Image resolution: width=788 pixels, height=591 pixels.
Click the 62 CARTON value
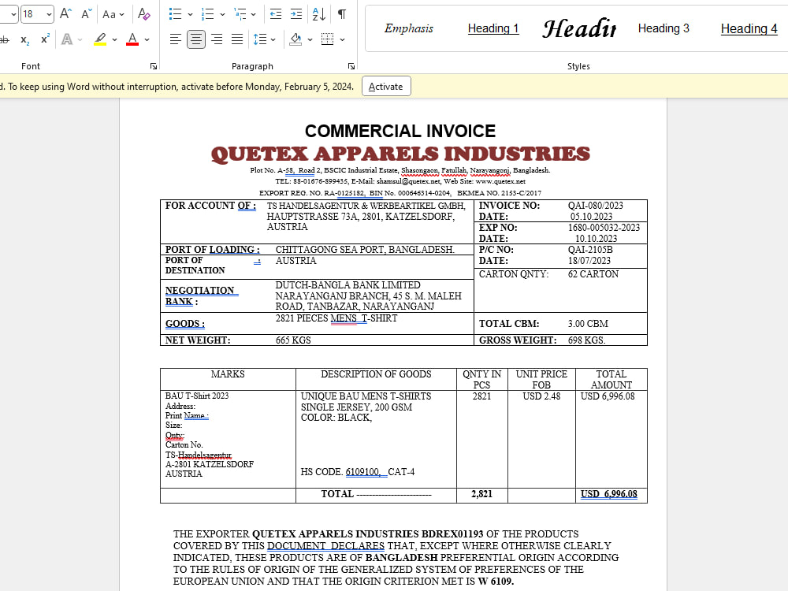click(x=593, y=274)
